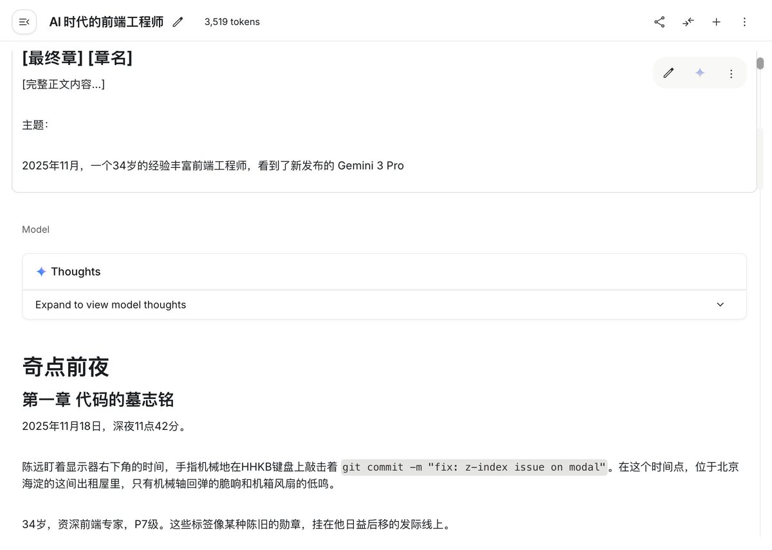Viewport: 772px width, 550px height.
Task: Click the compare mode arrows icon
Action: tap(688, 22)
